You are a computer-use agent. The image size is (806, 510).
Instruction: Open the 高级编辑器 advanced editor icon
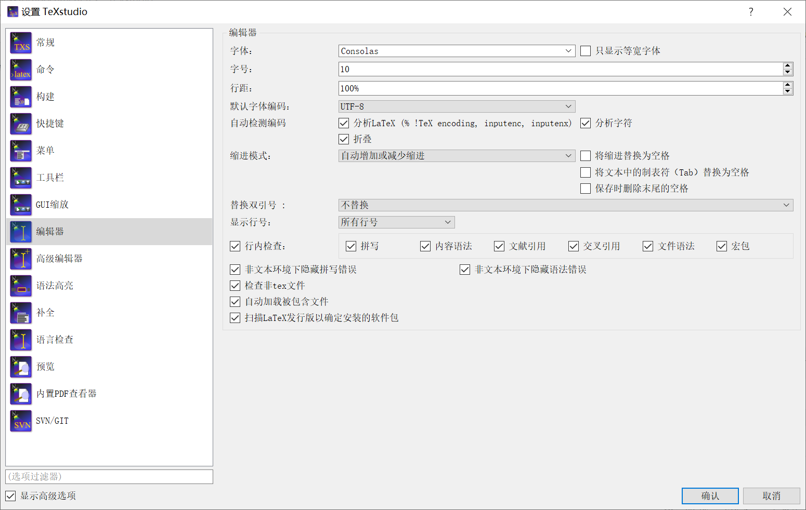(x=21, y=259)
